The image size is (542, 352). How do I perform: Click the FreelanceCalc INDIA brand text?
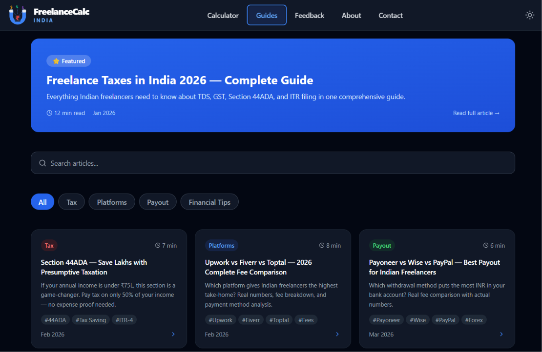tap(61, 15)
